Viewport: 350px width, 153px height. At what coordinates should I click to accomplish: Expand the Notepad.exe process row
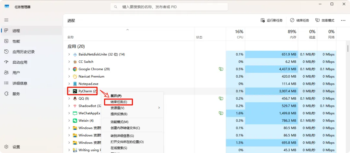(x=69, y=84)
